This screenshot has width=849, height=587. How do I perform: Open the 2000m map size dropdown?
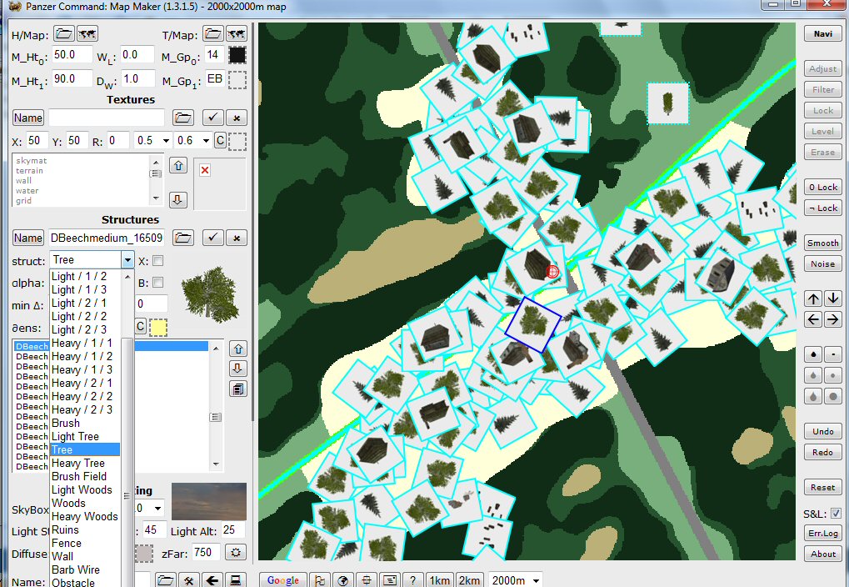[x=536, y=580]
